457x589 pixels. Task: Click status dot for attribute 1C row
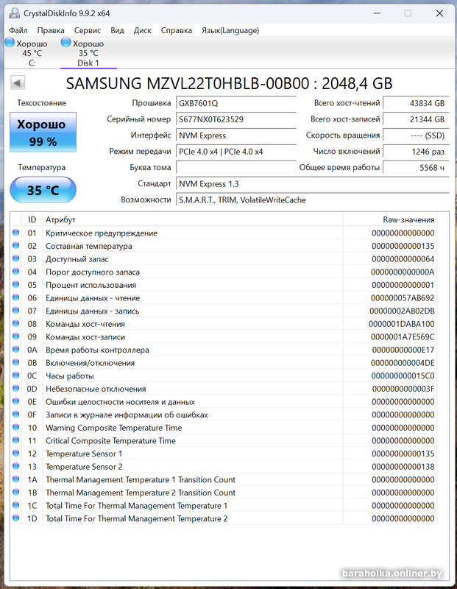pos(15,505)
